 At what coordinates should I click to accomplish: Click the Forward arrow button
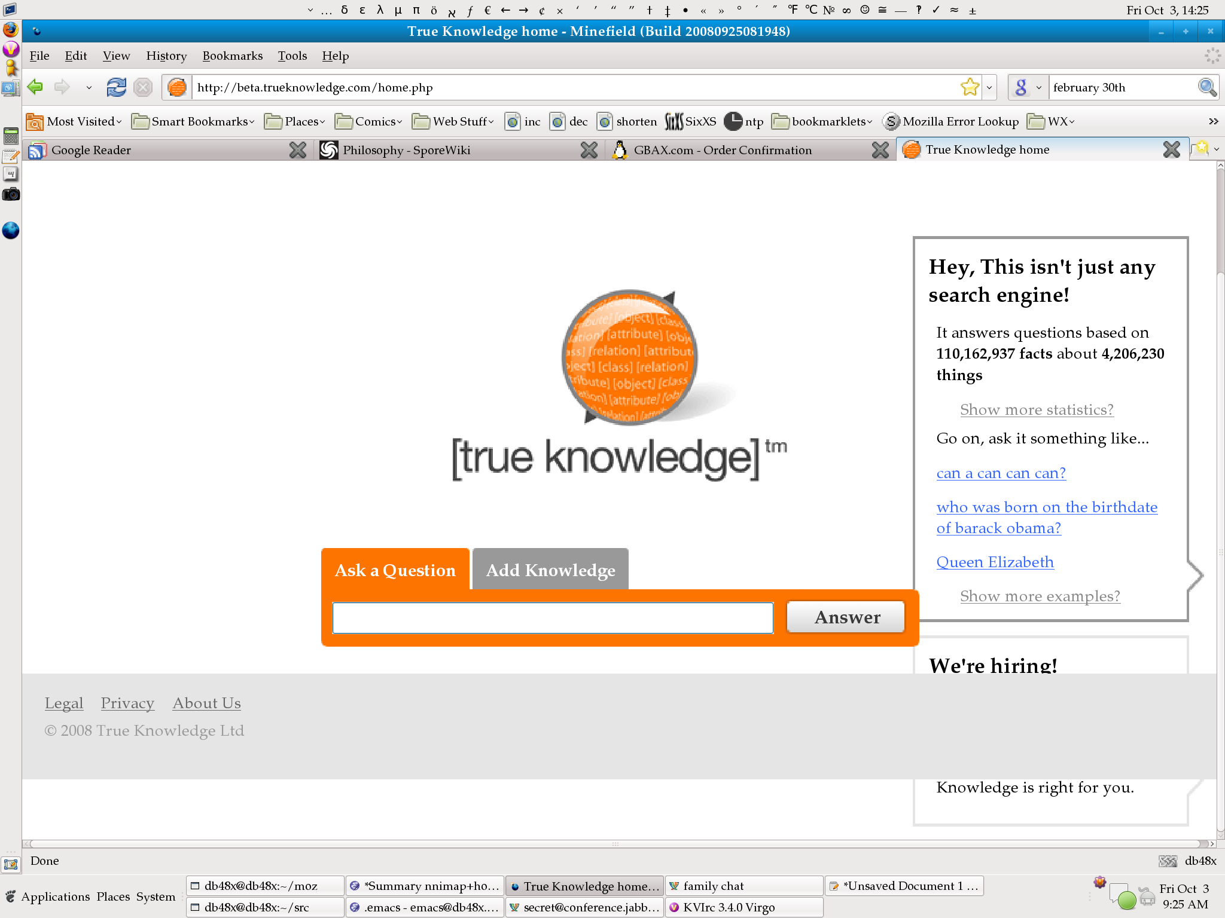[x=62, y=87]
